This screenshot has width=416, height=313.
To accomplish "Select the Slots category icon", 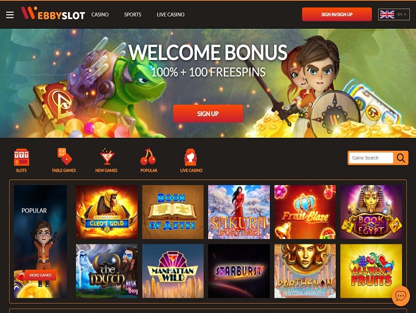I will [21, 157].
